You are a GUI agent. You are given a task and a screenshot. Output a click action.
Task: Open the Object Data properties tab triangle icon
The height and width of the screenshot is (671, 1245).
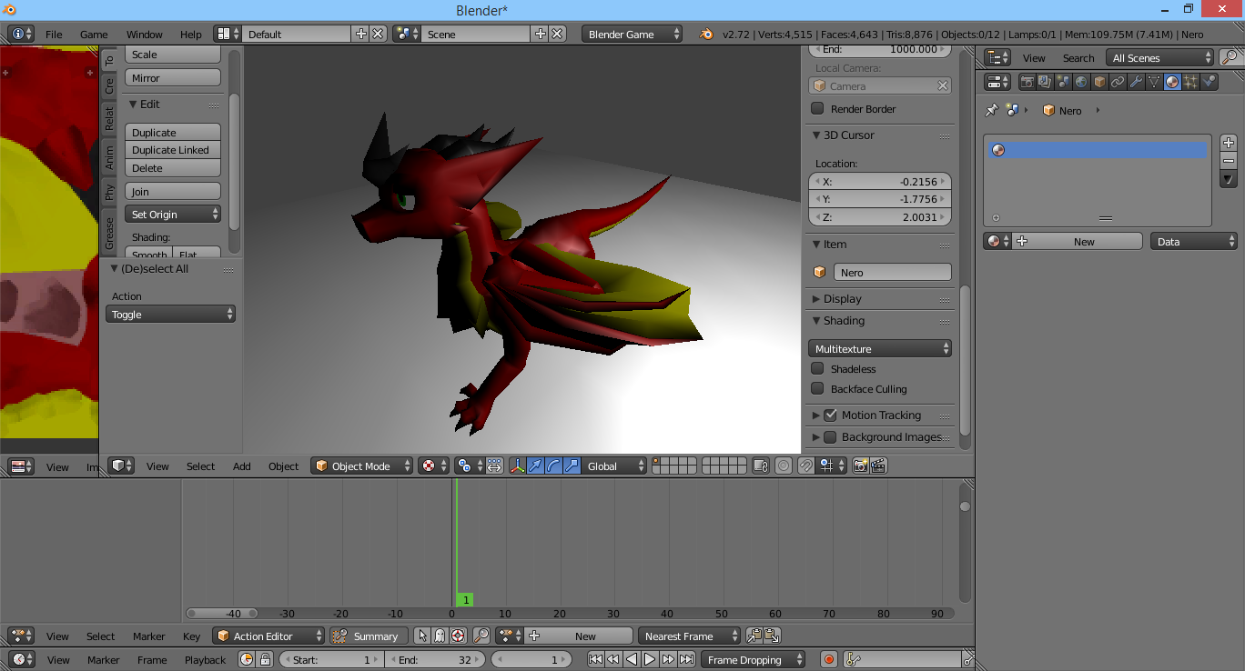coord(1154,82)
